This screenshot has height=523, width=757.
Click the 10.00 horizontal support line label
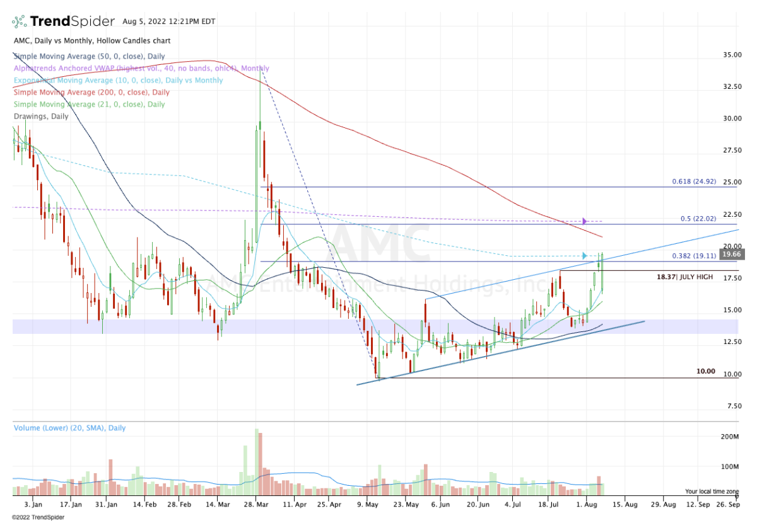(706, 371)
